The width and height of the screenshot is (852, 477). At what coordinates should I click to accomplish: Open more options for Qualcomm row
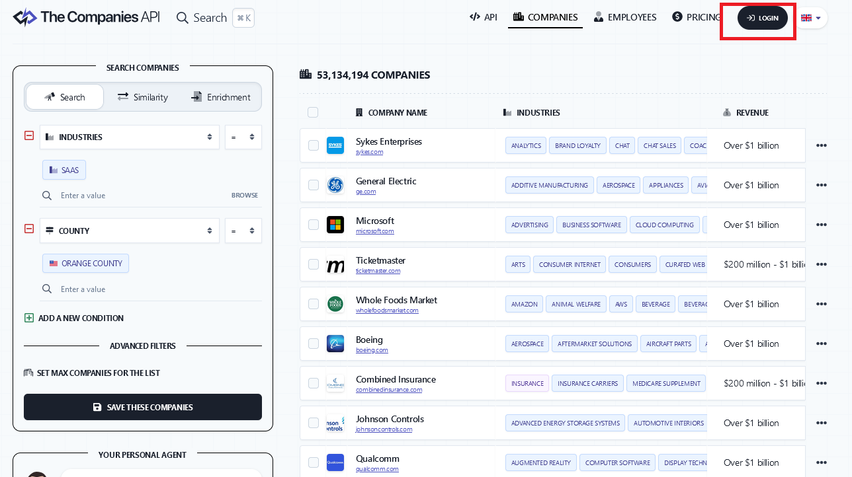821,462
